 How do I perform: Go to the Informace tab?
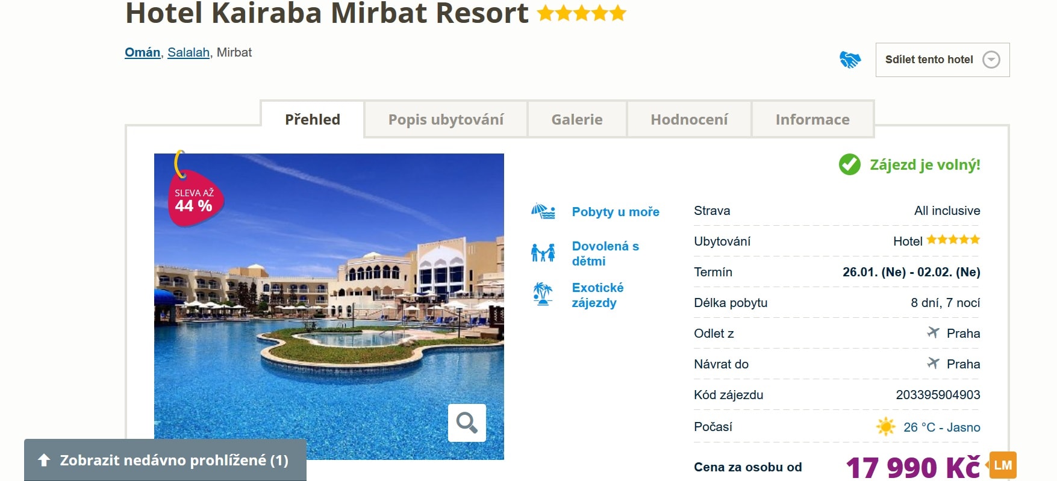(x=812, y=119)
